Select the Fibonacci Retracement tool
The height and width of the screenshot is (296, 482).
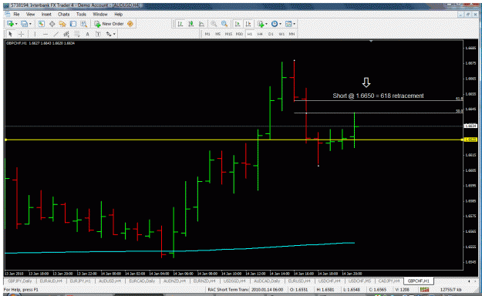coord(77,34)
